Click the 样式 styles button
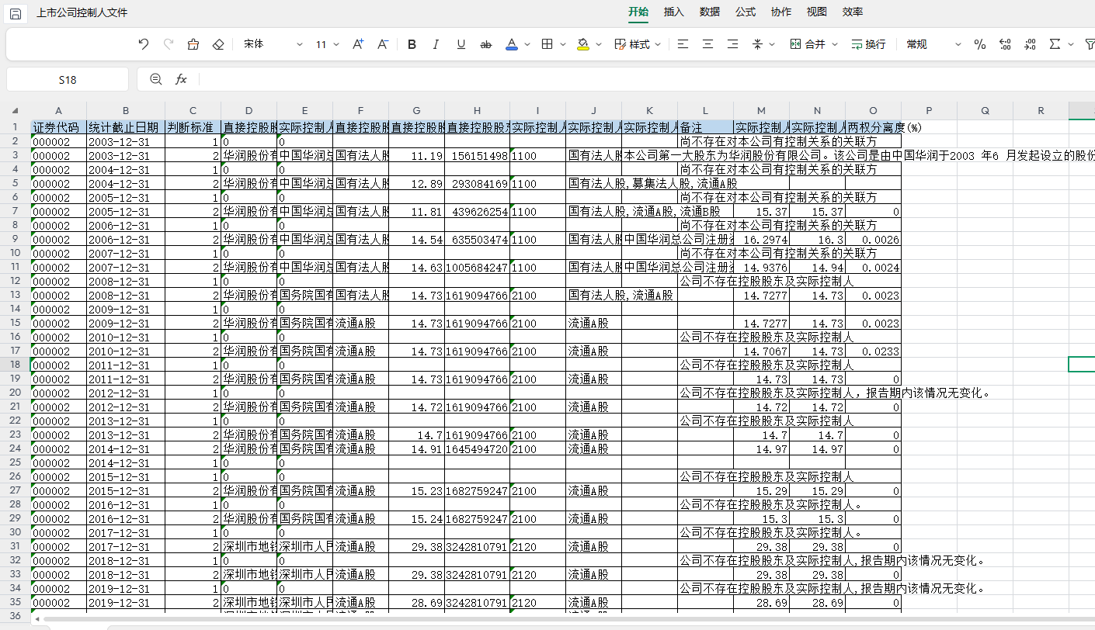The width and height of the screenshot is (1095, 630). click(x=633, y=44)
